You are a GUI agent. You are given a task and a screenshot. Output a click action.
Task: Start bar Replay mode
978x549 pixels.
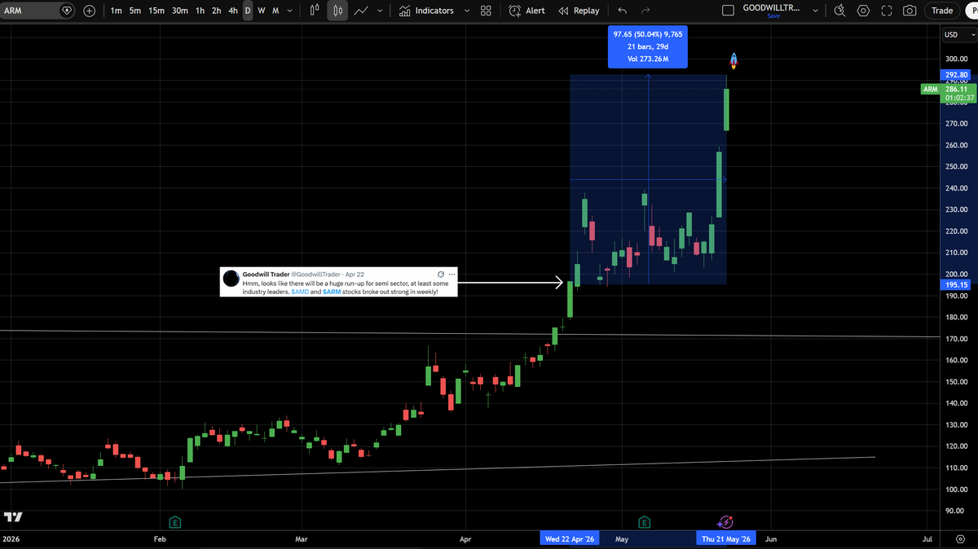click(x=579, y=11)
